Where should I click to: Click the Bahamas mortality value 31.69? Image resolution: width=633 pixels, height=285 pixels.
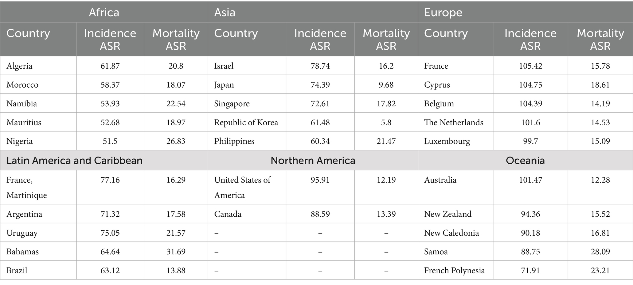[x=176, y=252]
